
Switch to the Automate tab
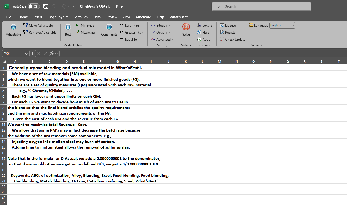click(143, 17)
